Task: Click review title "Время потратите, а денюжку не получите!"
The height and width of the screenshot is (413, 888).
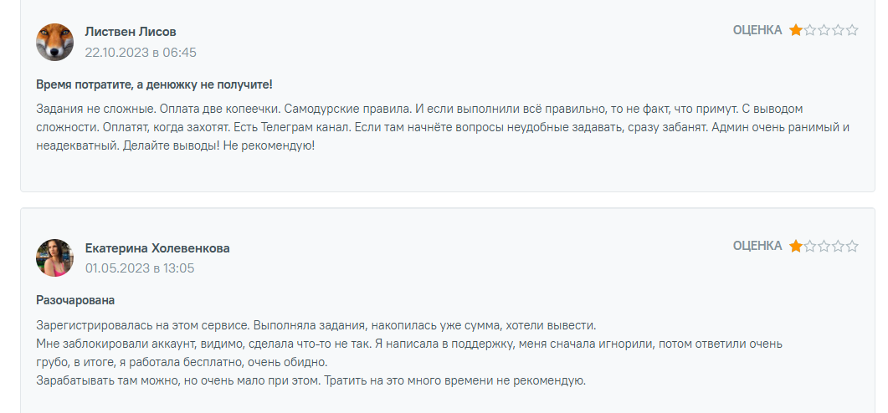Action: click(x=154, y=84)
